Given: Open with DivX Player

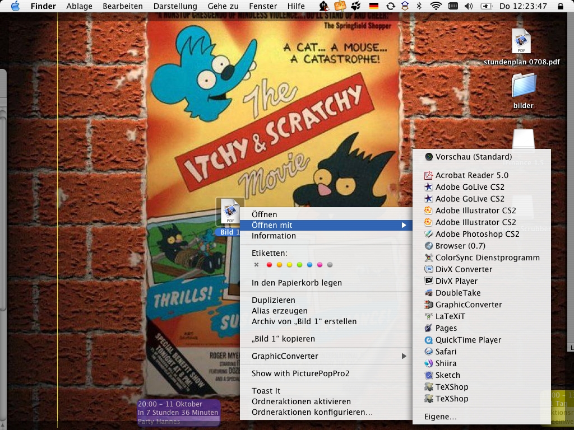Looking at the screenshot, I should pos(482,281).
